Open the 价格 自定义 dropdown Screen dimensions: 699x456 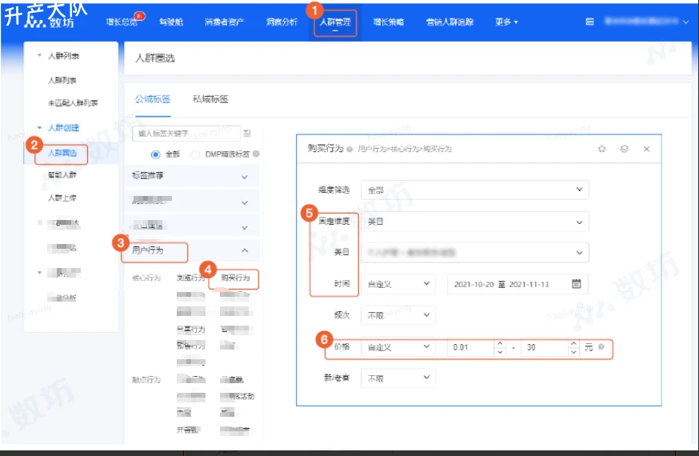point(398,346)
